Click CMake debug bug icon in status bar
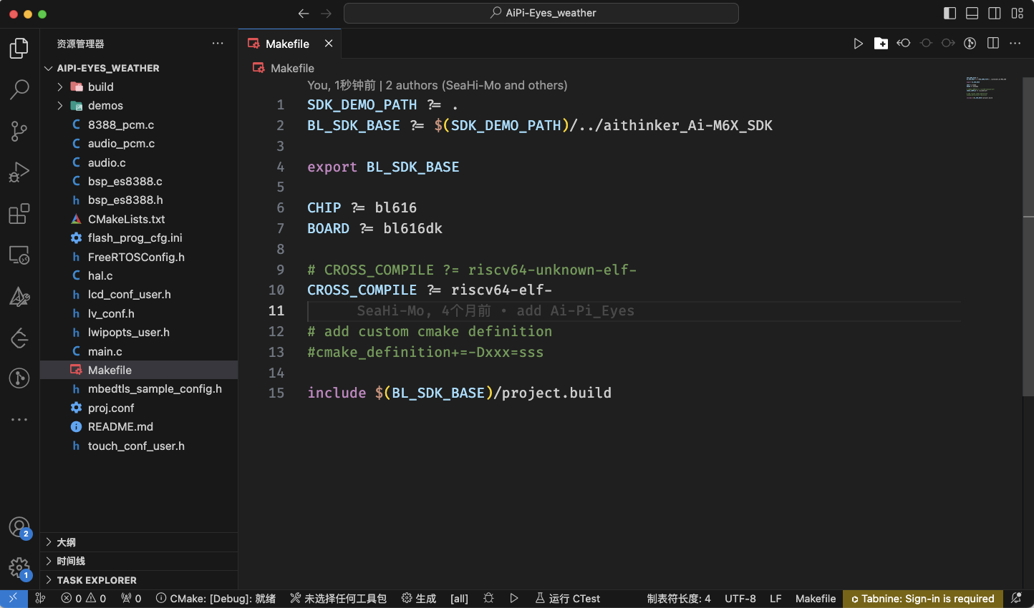The width and height of the screenshot is (1034, 608). [488, 599]
